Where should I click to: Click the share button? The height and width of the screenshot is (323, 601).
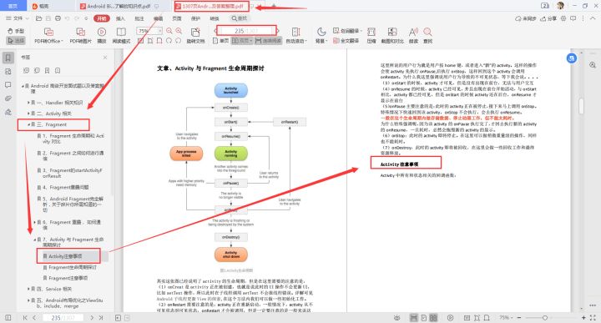point(548,18)
